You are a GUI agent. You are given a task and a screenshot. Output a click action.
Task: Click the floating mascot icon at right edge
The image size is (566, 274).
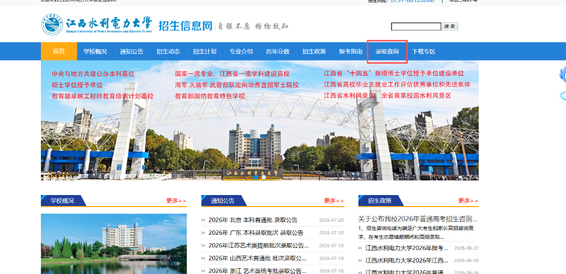tap(562, 84)
